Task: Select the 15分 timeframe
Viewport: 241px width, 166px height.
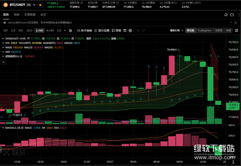Action: [29, 31]
